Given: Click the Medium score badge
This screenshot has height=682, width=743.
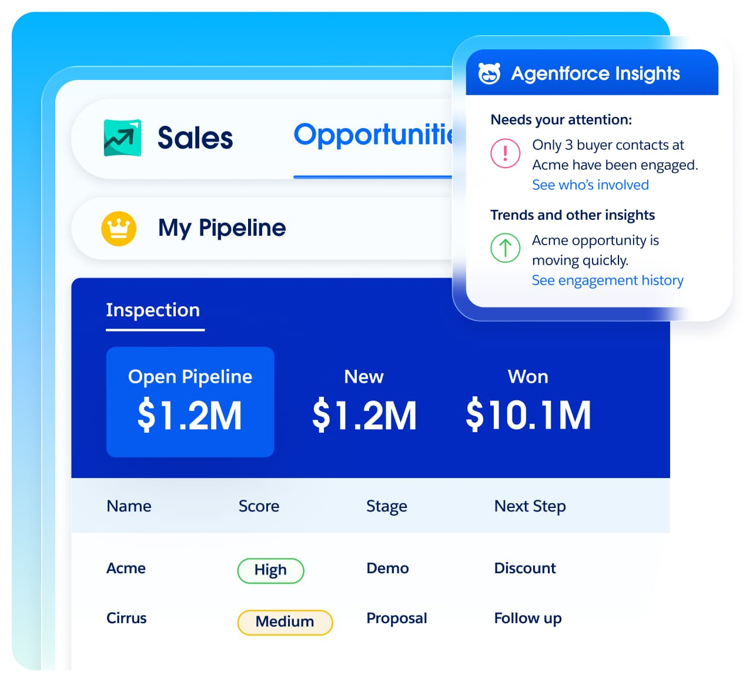Looking at the screenshot, I should coord(285,622).
